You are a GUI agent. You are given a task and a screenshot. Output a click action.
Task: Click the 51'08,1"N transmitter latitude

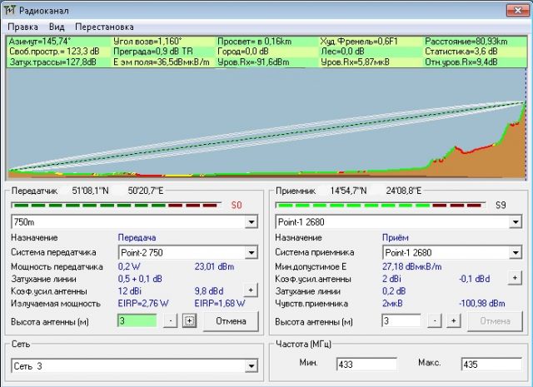coord(90,191)
